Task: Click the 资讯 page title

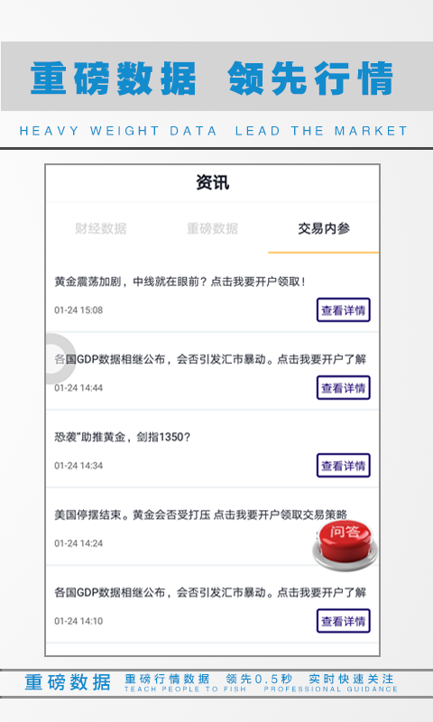Action: [212, 182]
